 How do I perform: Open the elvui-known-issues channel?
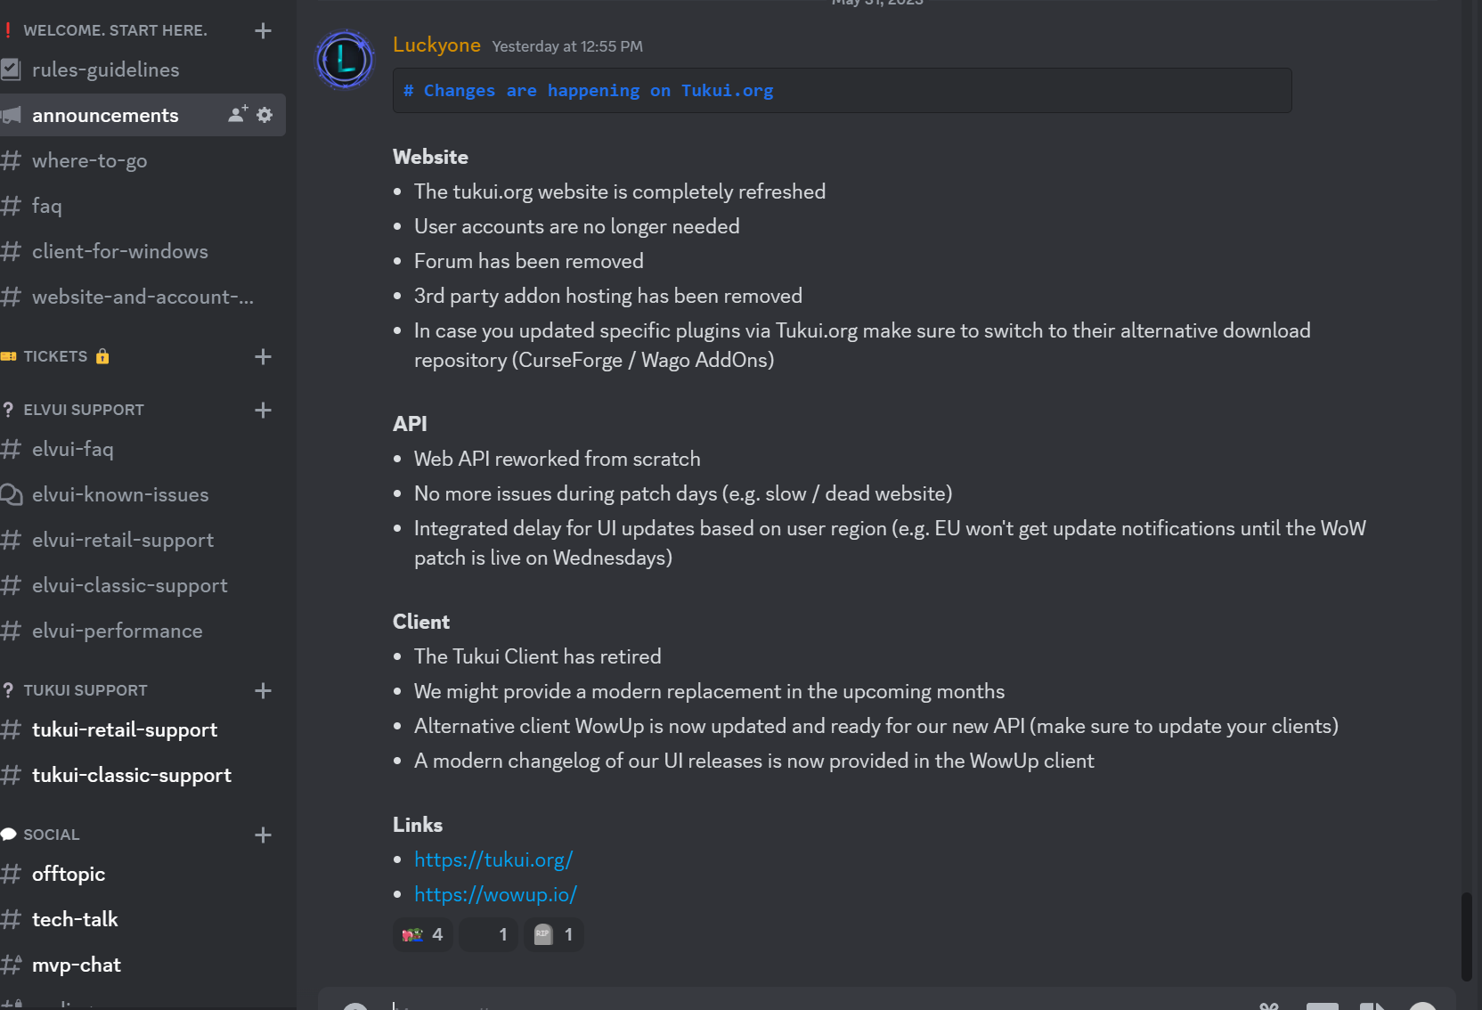[120, 494]
